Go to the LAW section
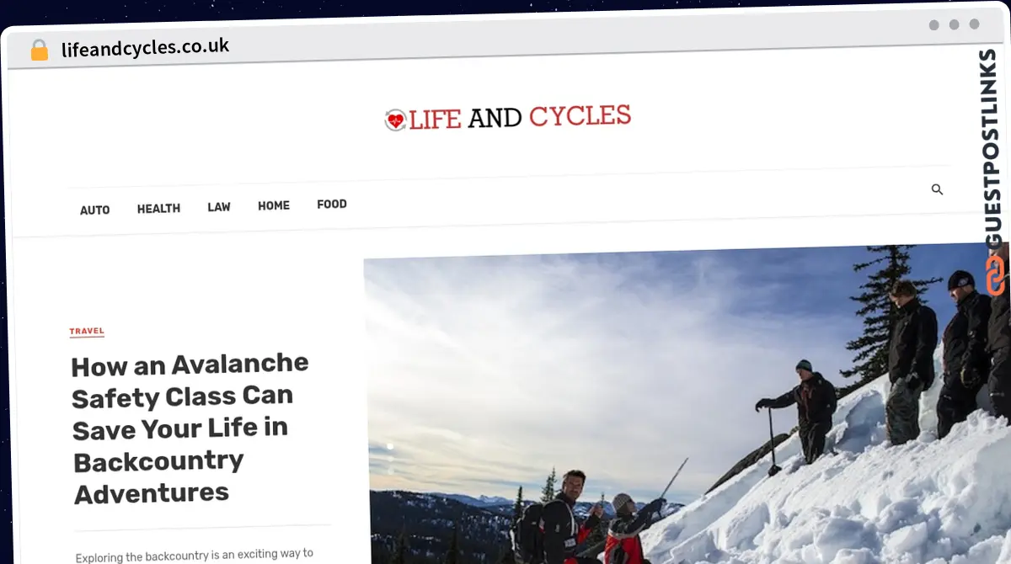This screenshot has height=564, width=1011. (x=219, y=206)
